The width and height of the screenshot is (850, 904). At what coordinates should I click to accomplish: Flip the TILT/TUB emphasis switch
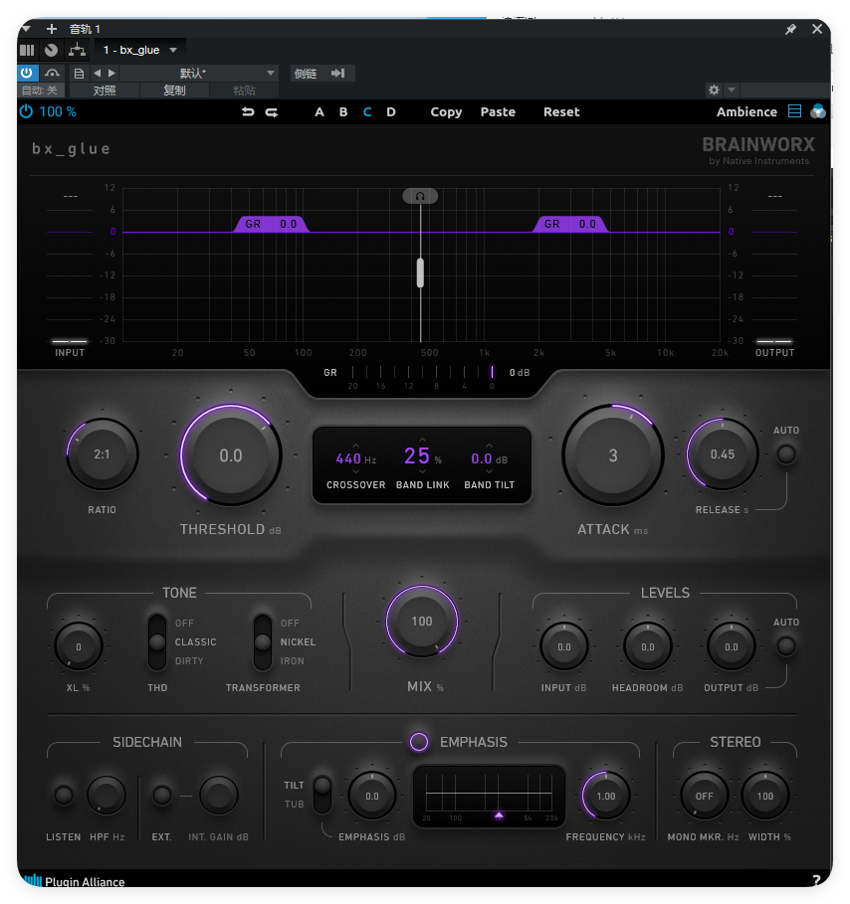[x=322, y=795]
